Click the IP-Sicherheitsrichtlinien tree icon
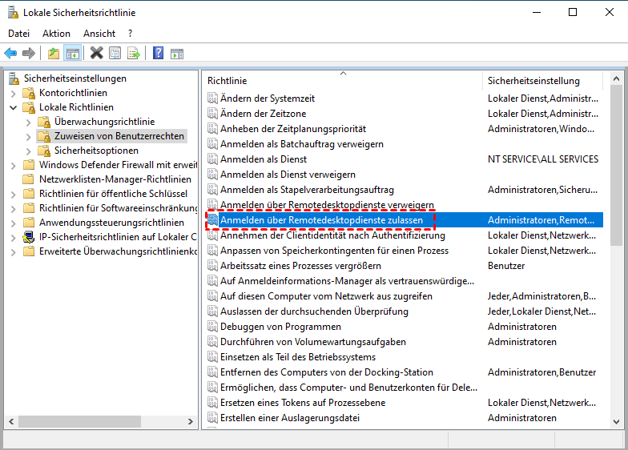Viewport: 628px width, 450px height. pyautogui.click(x=29, y=237)
